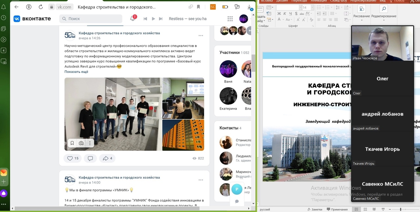Open browser downloads panel
The height and width of the screenshot is (212, 420).
[x=249, y=7]
